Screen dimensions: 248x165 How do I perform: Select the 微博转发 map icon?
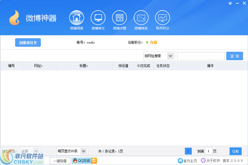141,18
